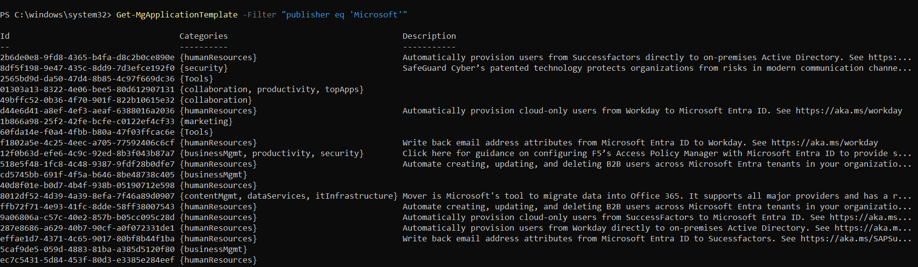918x267 pixels.
Task: Click the Id starting with ec7c5431
Action: [x=87, y=260]
